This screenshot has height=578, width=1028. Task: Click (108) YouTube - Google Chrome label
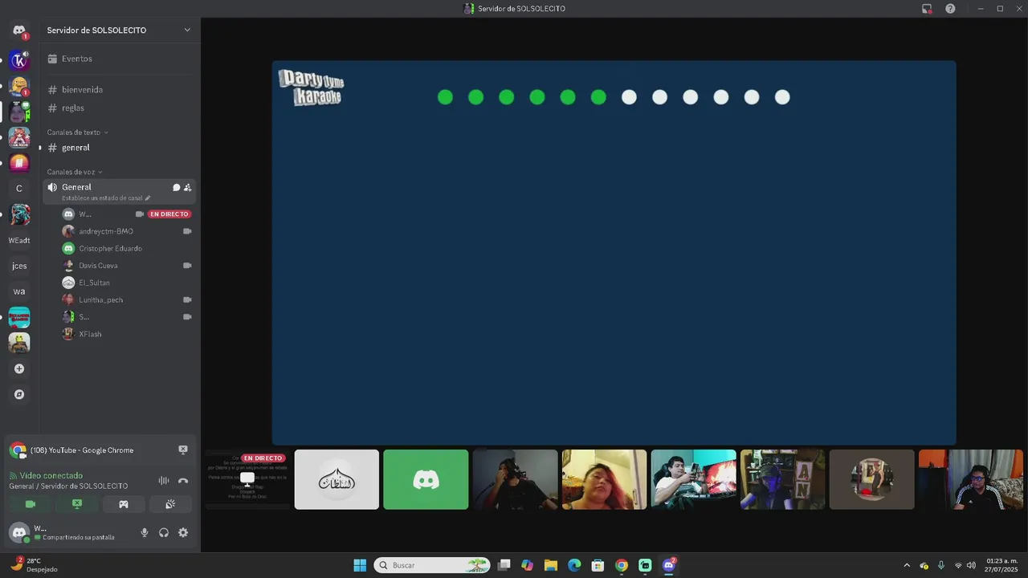pyautogui.click(x=82, y=450)
